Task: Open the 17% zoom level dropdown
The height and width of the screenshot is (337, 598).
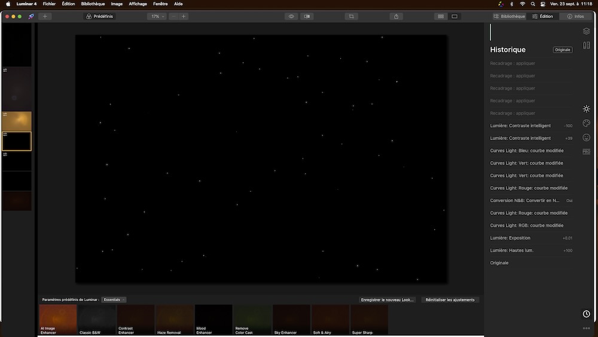Action: coord(157,16)
